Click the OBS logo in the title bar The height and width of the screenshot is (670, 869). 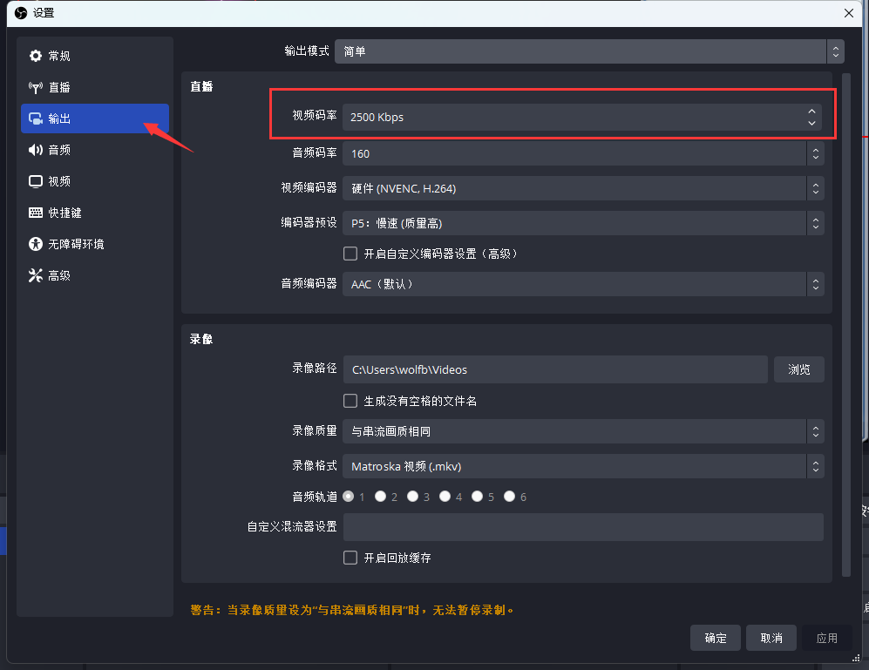click(21, 13)
